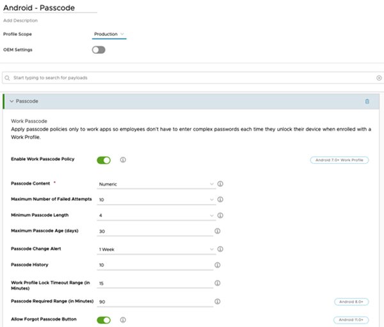
Task: Collapse the Passcode payload section
Action: coord(12,101)
